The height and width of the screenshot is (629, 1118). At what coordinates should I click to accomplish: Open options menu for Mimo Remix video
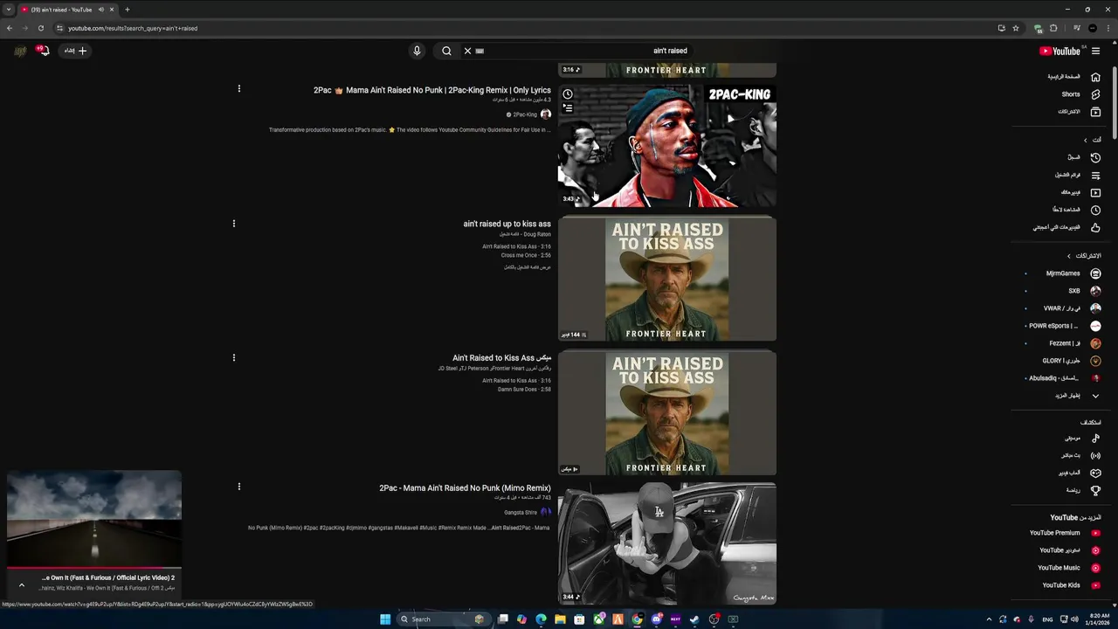[238, 487]
